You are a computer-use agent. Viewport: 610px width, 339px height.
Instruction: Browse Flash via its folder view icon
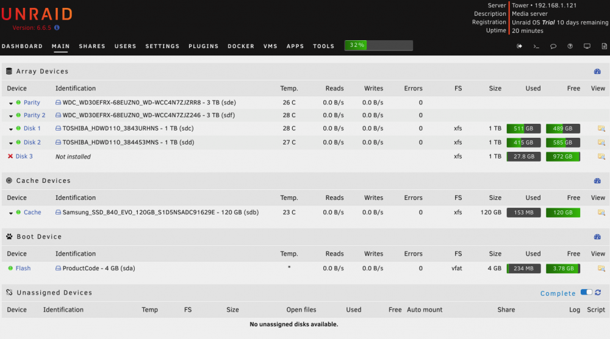pos(601,269)
